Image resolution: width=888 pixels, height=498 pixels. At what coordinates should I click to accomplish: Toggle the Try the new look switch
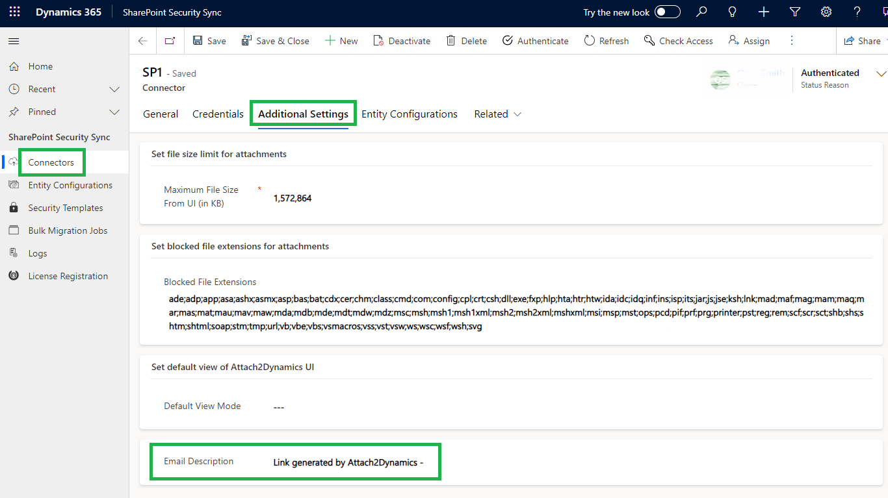(667, 12)
